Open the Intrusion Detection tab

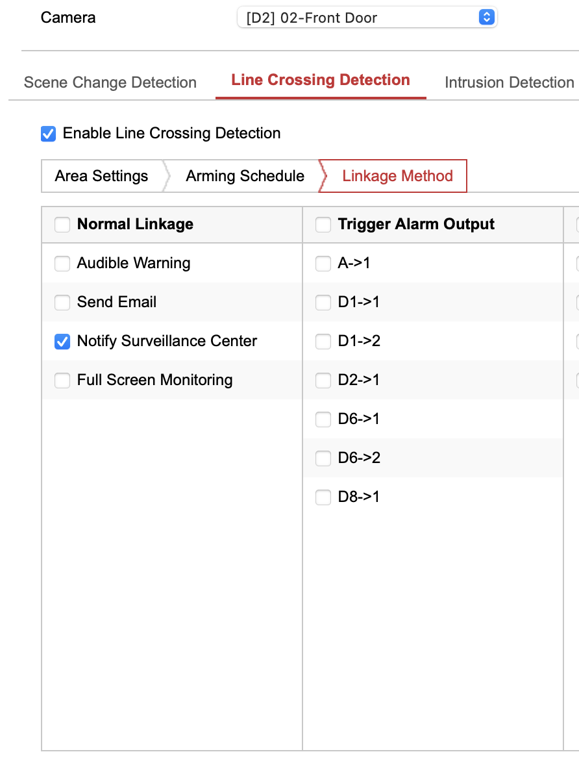coord(509,82)
